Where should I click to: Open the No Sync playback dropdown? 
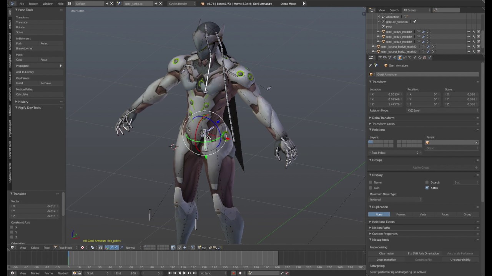[x=213, y=273]
